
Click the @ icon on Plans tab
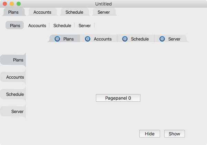click(x=57, y=39)
